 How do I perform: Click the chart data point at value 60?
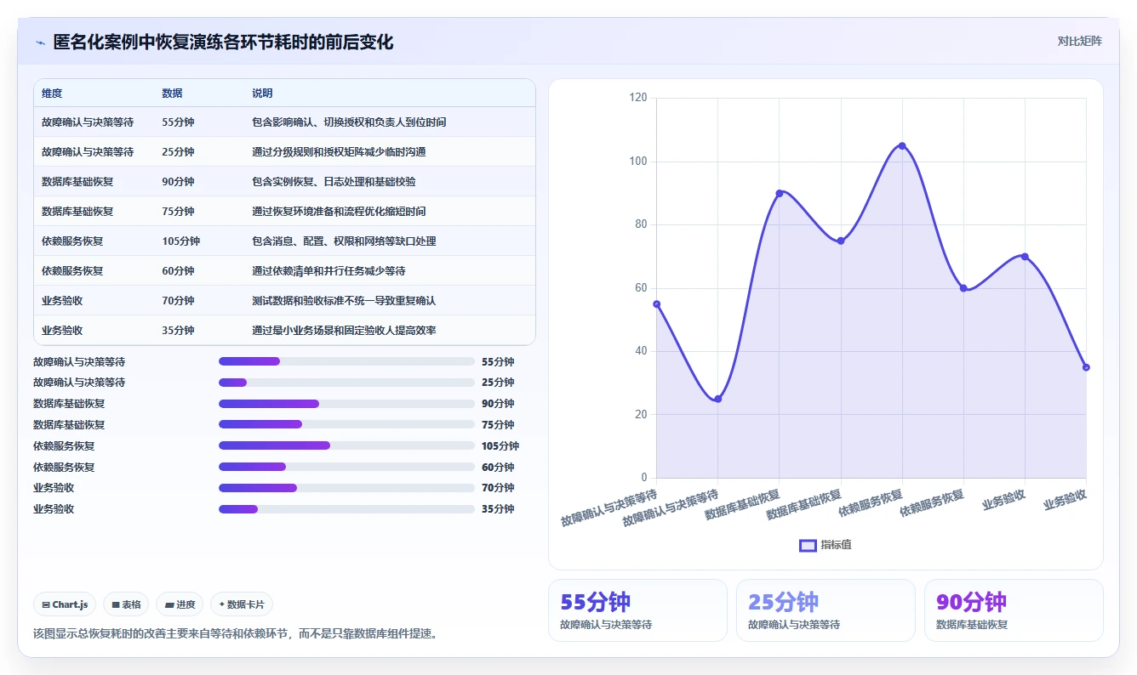(963, 288)
